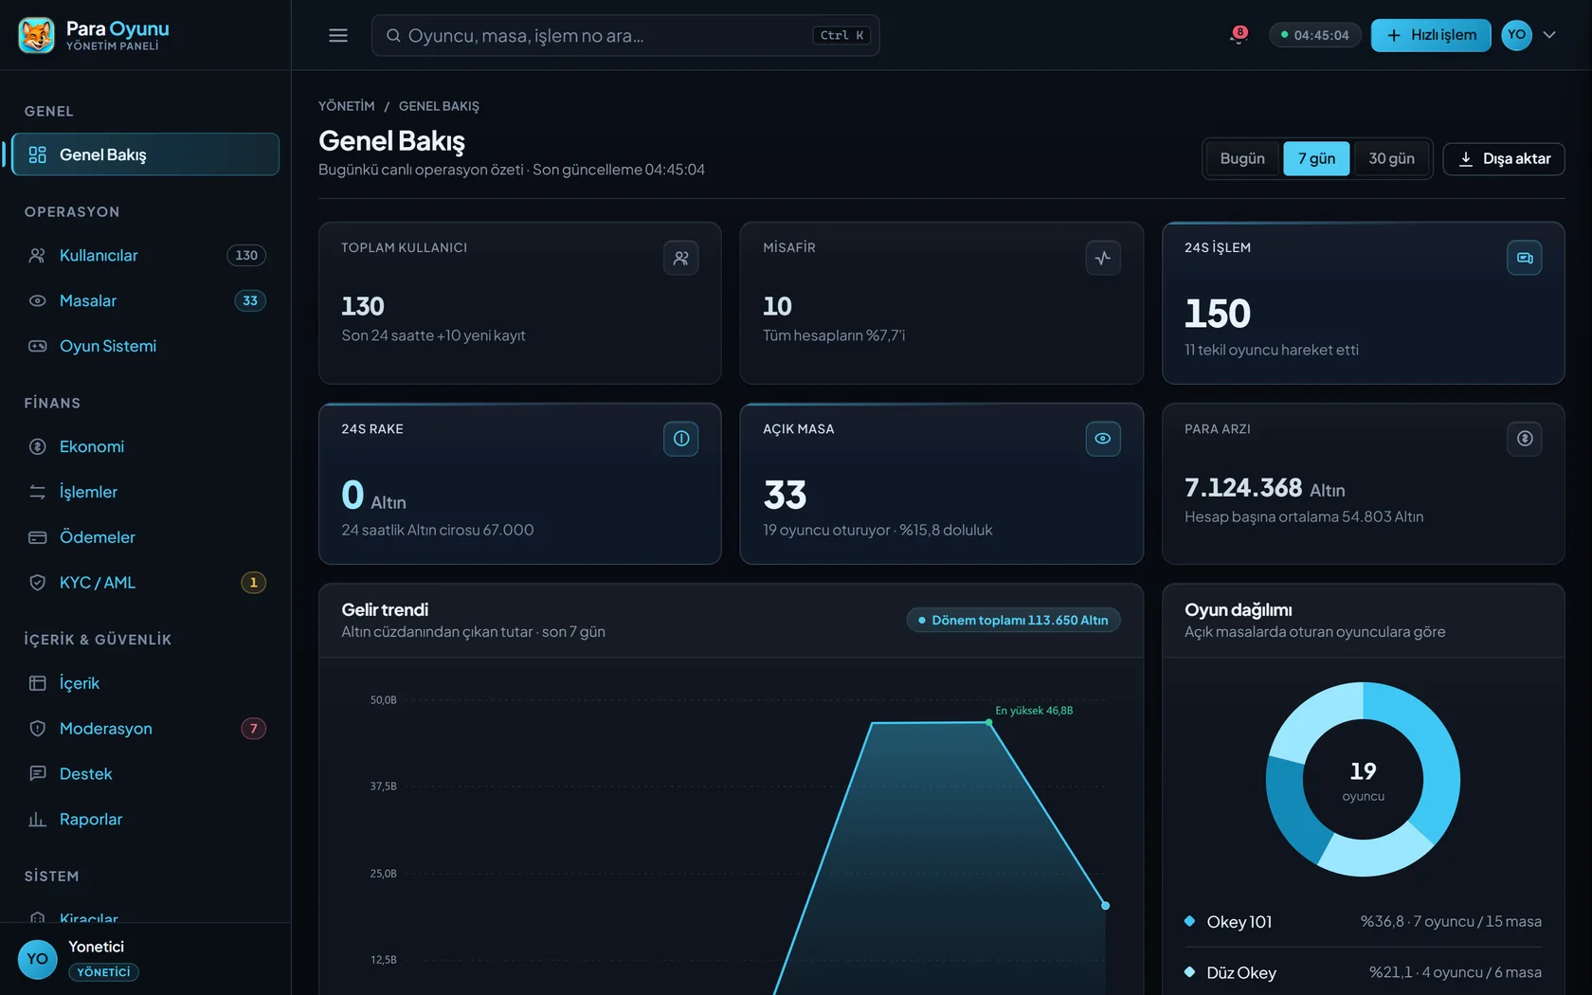Click the İşlemler arrows icon
Viewport: 1592px width, 995px height.
click(38, 492)
